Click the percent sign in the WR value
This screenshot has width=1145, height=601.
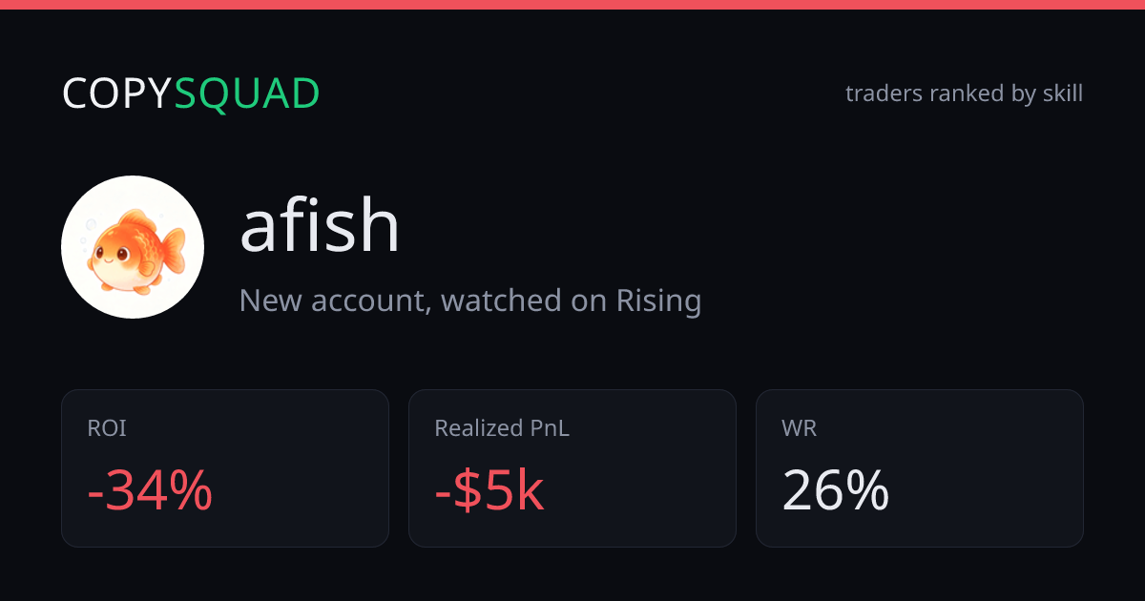pyautogui.click(x=867, y=491)
